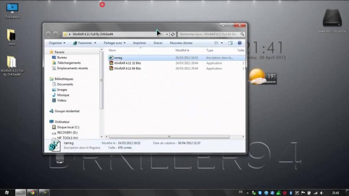Image resolution: width=349 pixels, height=196 pixels.
Task: Toggle the preview pane button
Action: point(230,43)
